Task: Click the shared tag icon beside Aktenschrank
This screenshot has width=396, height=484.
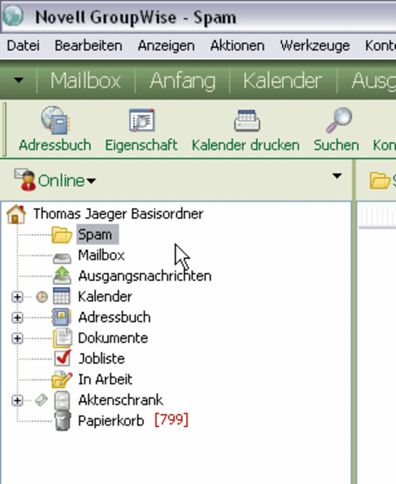Action: [x=41, y=400]
